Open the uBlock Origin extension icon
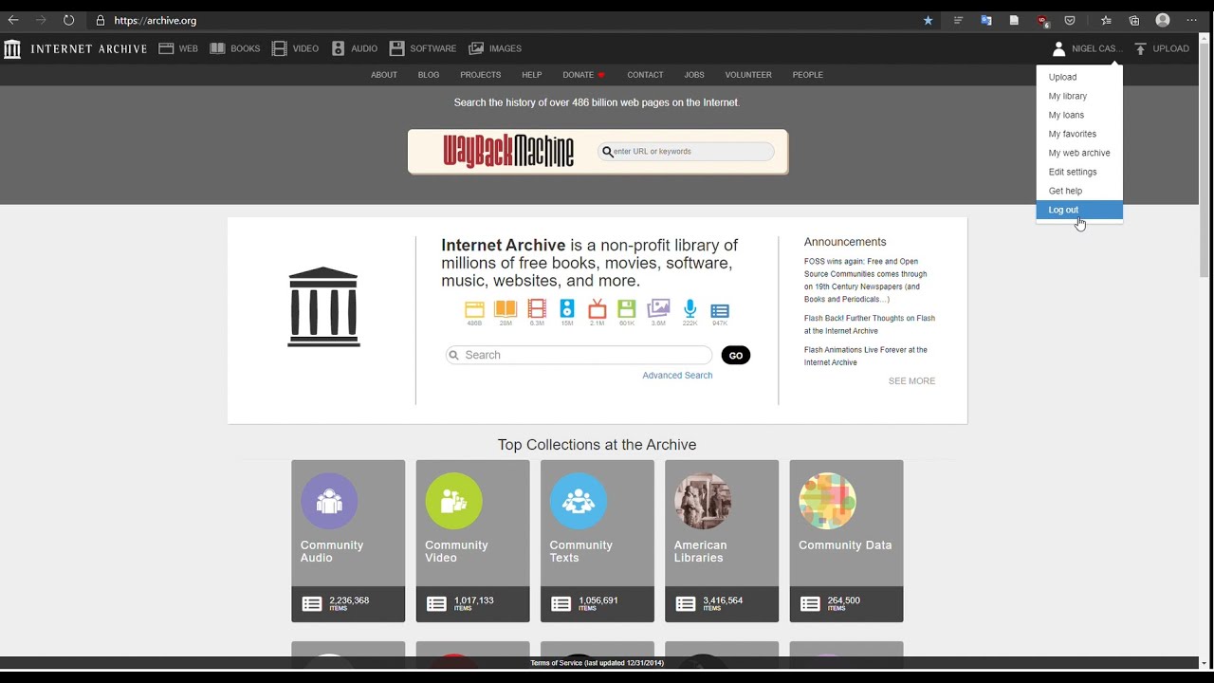Viewport: 1214px width, 683px height. [1042, 20]
